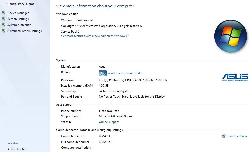Click the shield icon beside System protection
Viewport: 249px width, 152px height.
(x=4, y=25)
